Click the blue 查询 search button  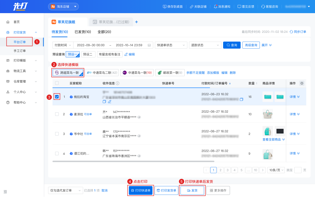[232, 45]
